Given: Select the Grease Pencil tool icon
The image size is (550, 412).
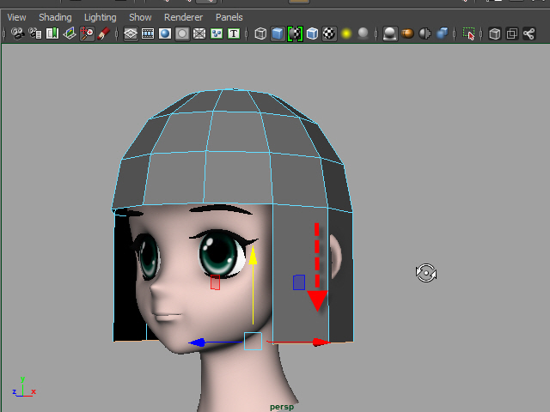Looking at the screenshot, I should (x=104, y=34).
